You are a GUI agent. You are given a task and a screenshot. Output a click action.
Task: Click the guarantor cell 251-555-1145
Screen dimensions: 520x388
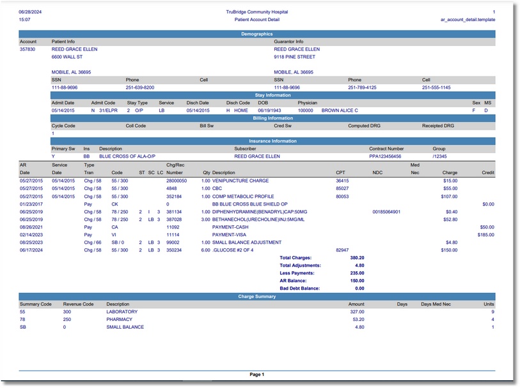coord(436,87)
